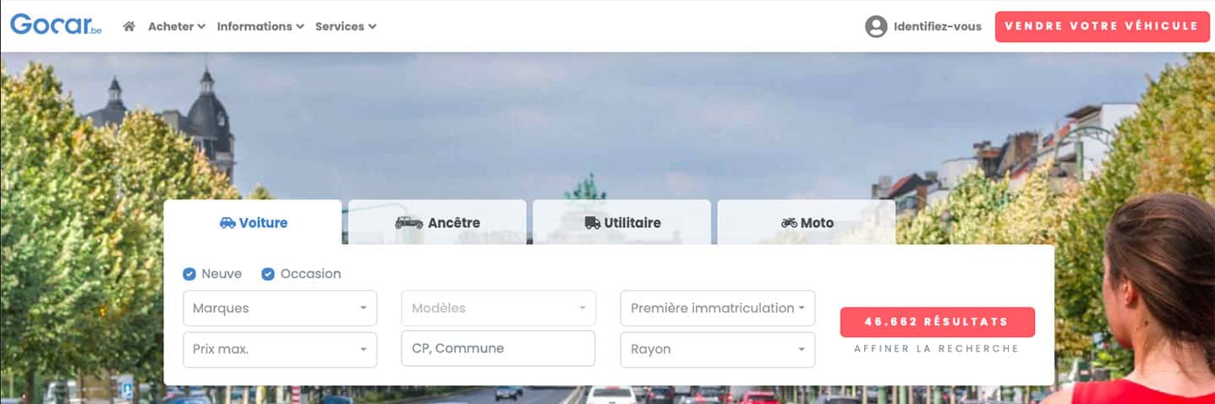Image resolution: width=1215 pixels, height=404 pixels.
Task: Click the Gocar.be logo
Action: coord(56,25)
